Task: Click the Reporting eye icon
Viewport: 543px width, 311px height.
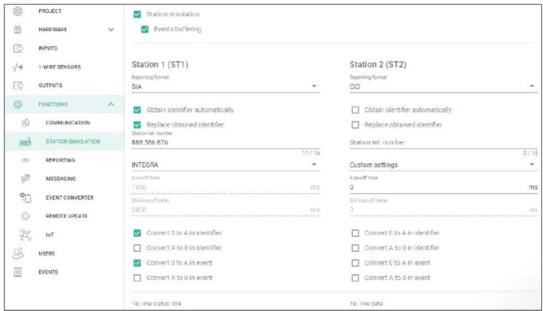Action: 25,160
